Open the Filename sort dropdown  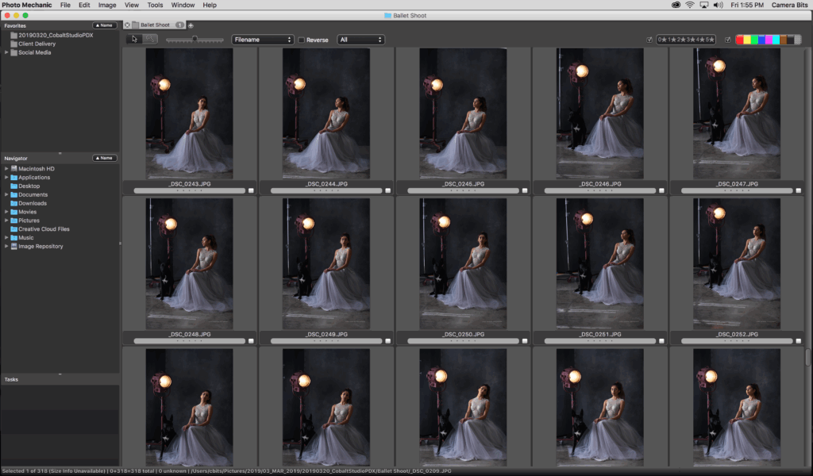pyautogui.click(x=263, y=40)
